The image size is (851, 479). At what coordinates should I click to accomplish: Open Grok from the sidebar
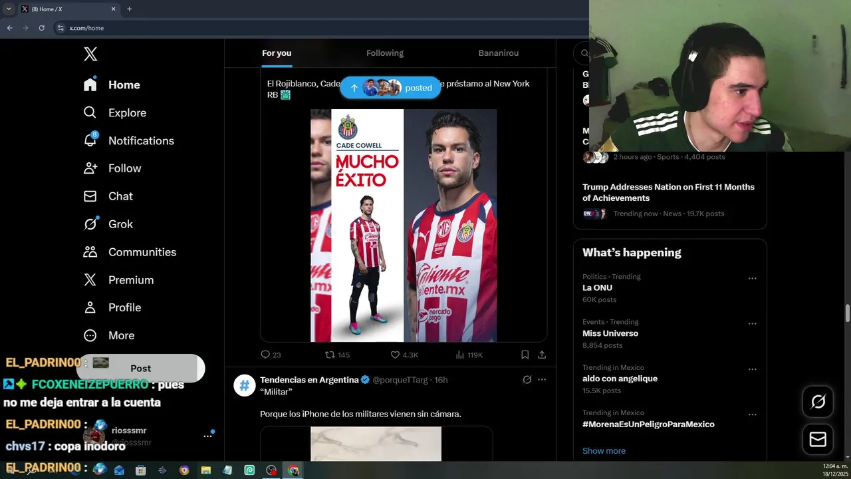(x=108, y=224)
